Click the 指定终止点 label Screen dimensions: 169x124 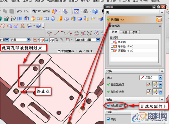117,92
